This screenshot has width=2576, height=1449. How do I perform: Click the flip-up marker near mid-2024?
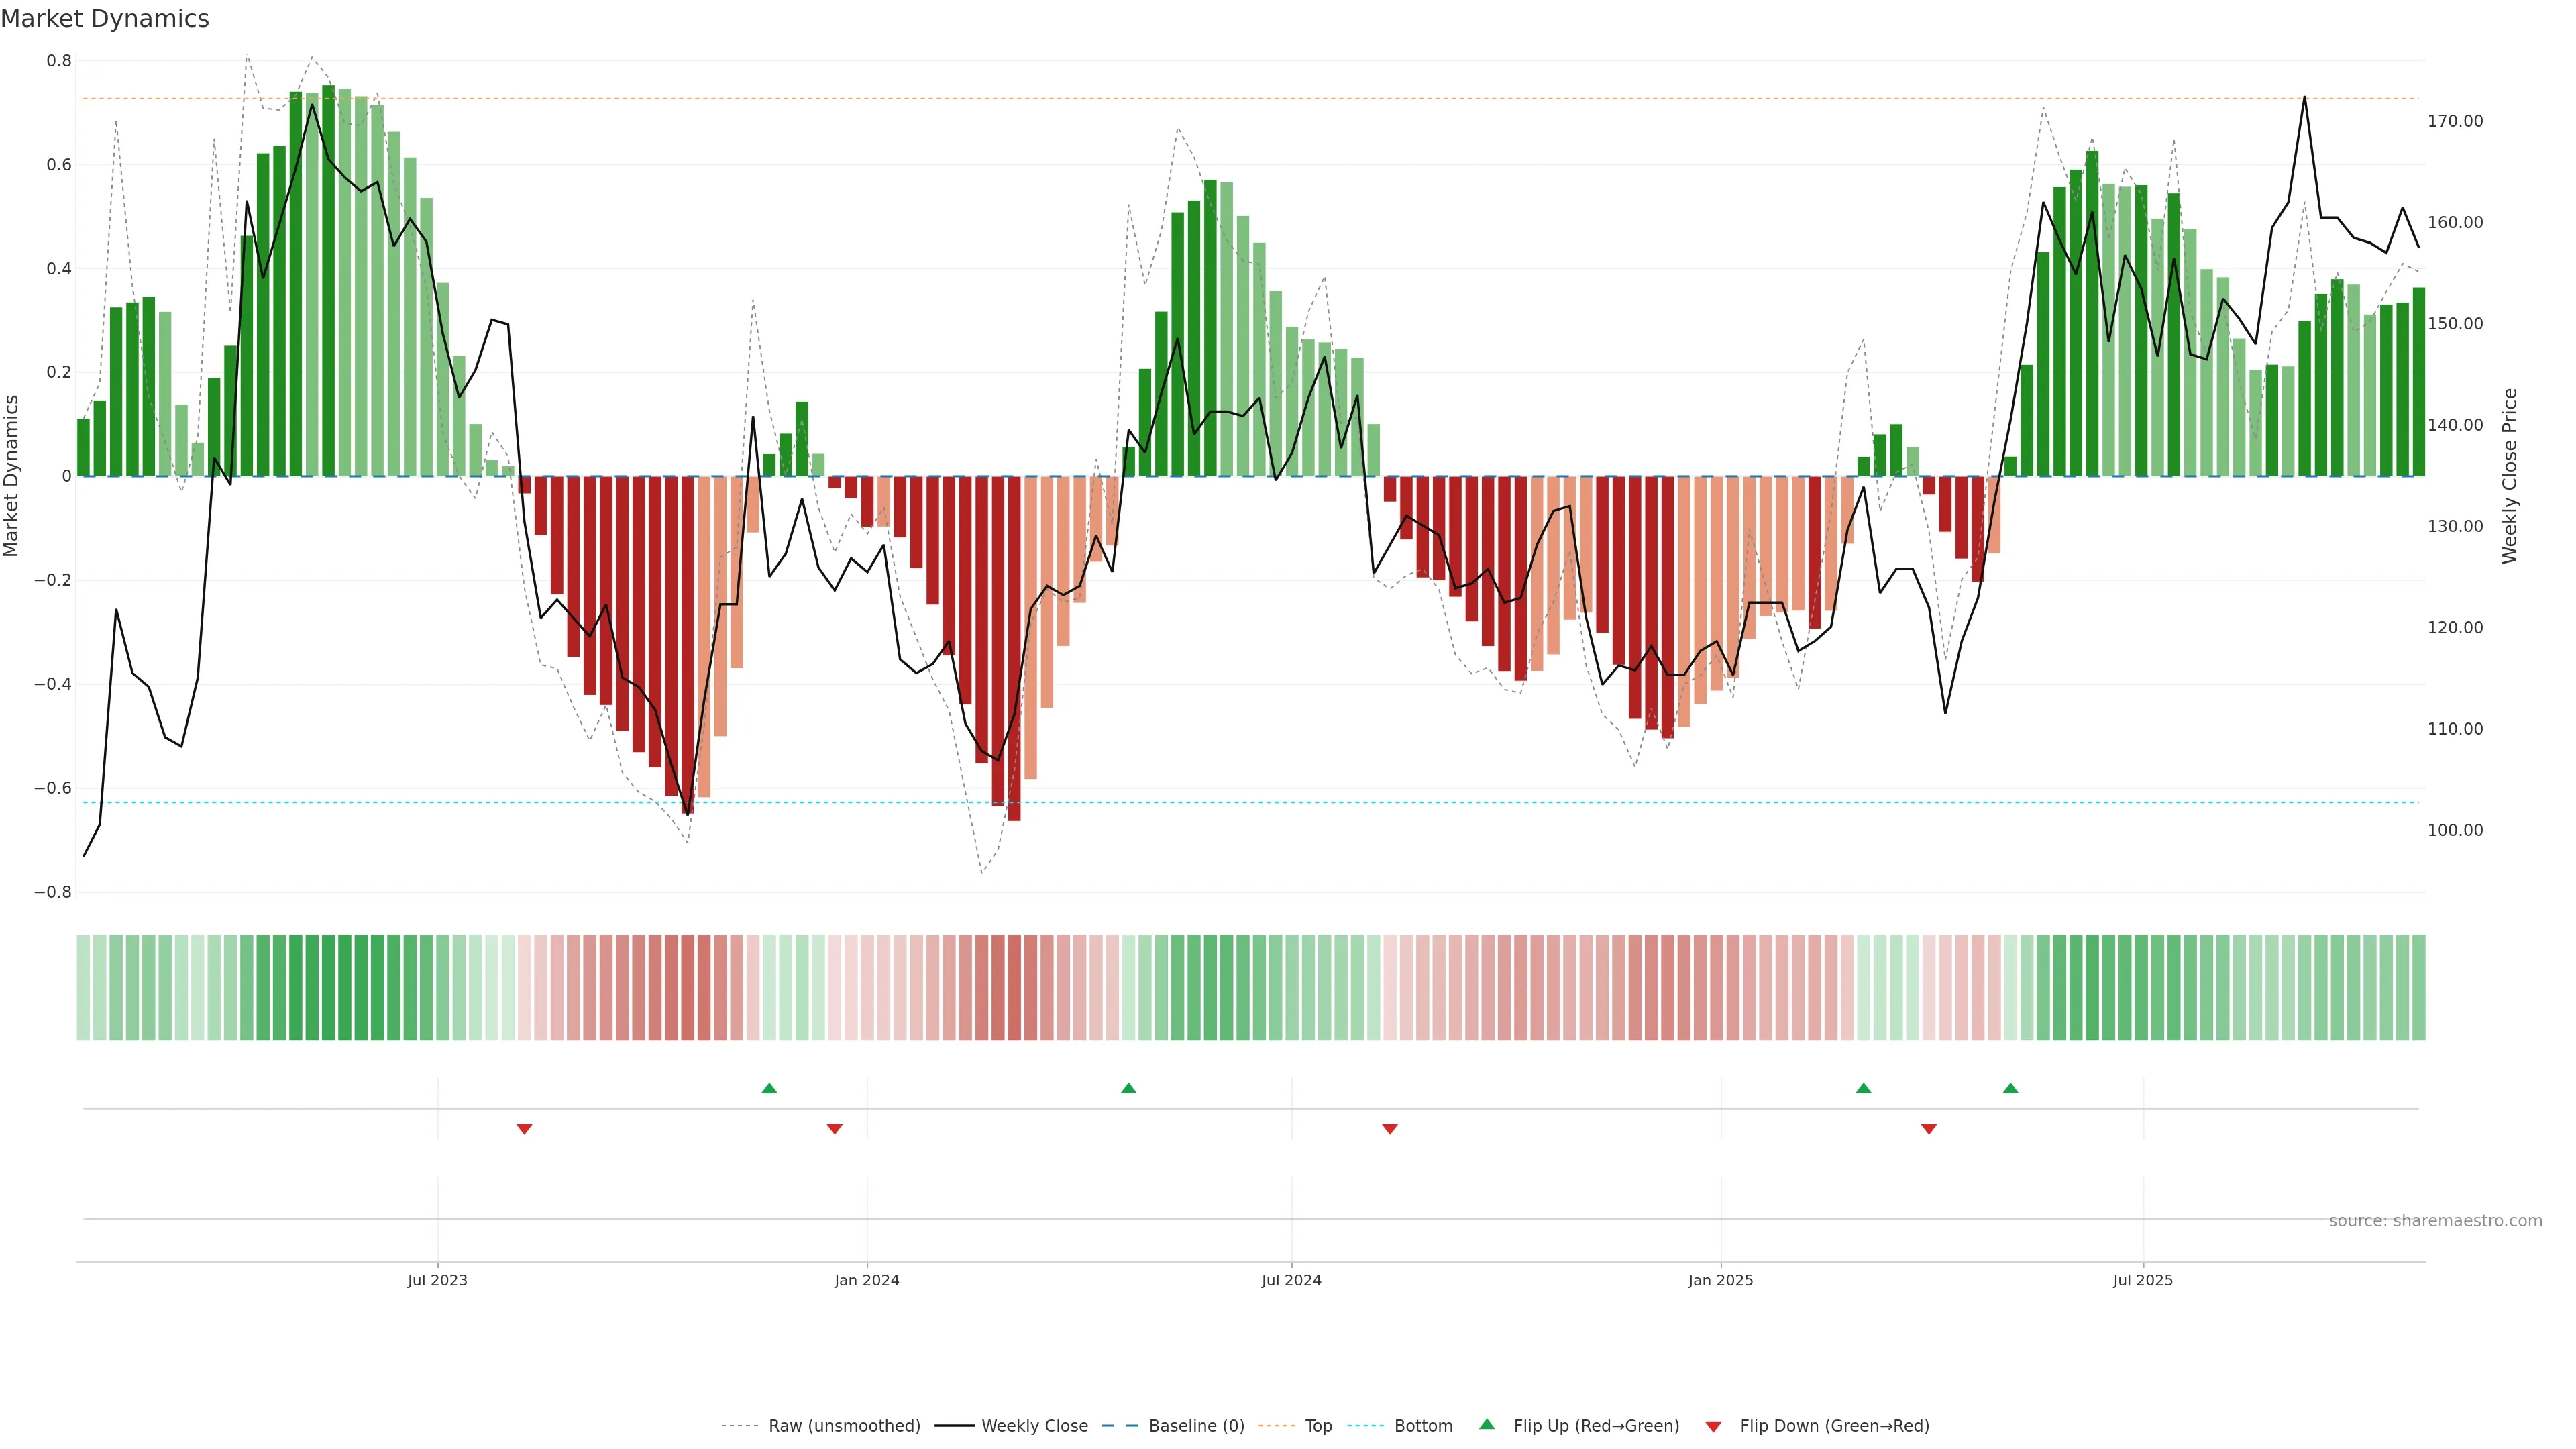click(x=1128, y=1088)
